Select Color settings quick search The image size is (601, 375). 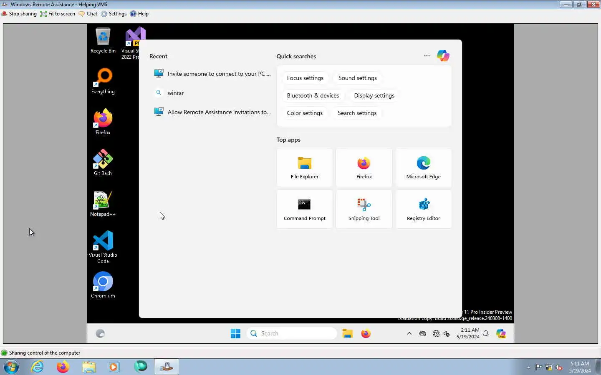pyautogui.click(x=305, y=113)
